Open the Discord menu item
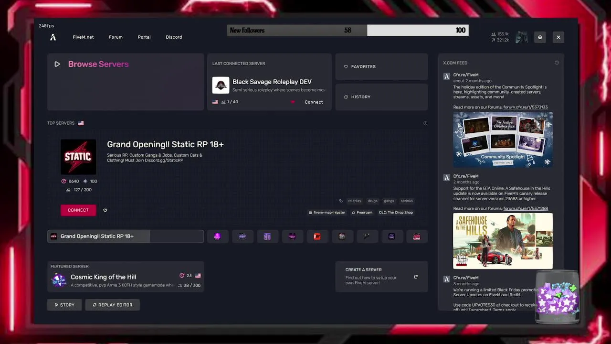The image size is (611, 344). click(174, 37)
